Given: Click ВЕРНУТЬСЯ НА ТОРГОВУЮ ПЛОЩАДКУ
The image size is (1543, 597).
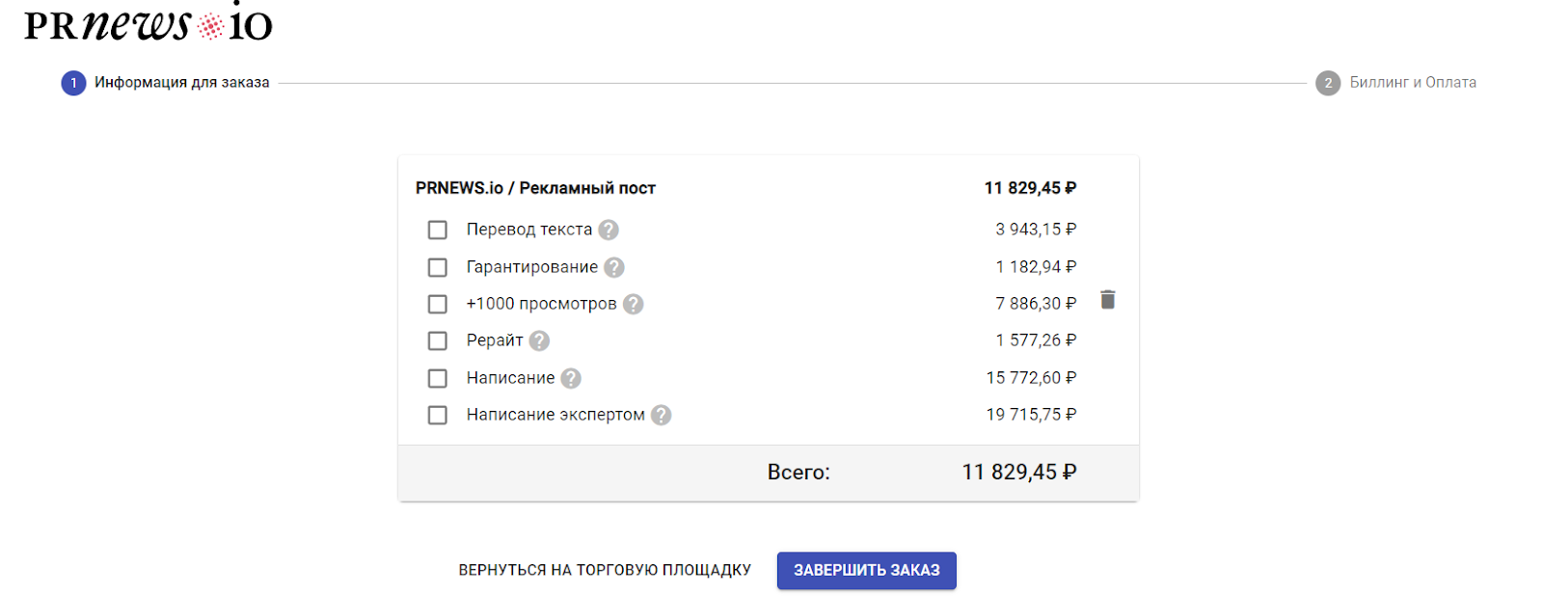Looking at the screenshot, I should [x=605, y=570].
